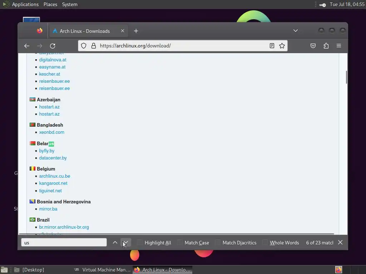Image resolution: width=366 pixels, height=274 pixels.
Task: Enable the Whole Words checkbox
Action: [265, 243]
